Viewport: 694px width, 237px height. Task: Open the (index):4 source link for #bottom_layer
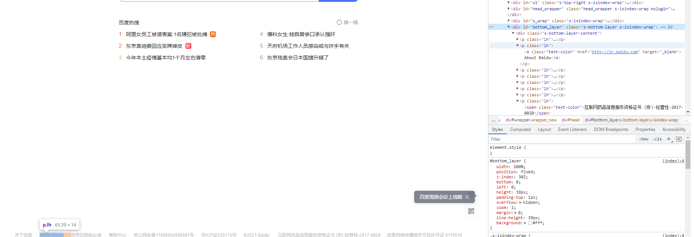[x=673, y=161]
